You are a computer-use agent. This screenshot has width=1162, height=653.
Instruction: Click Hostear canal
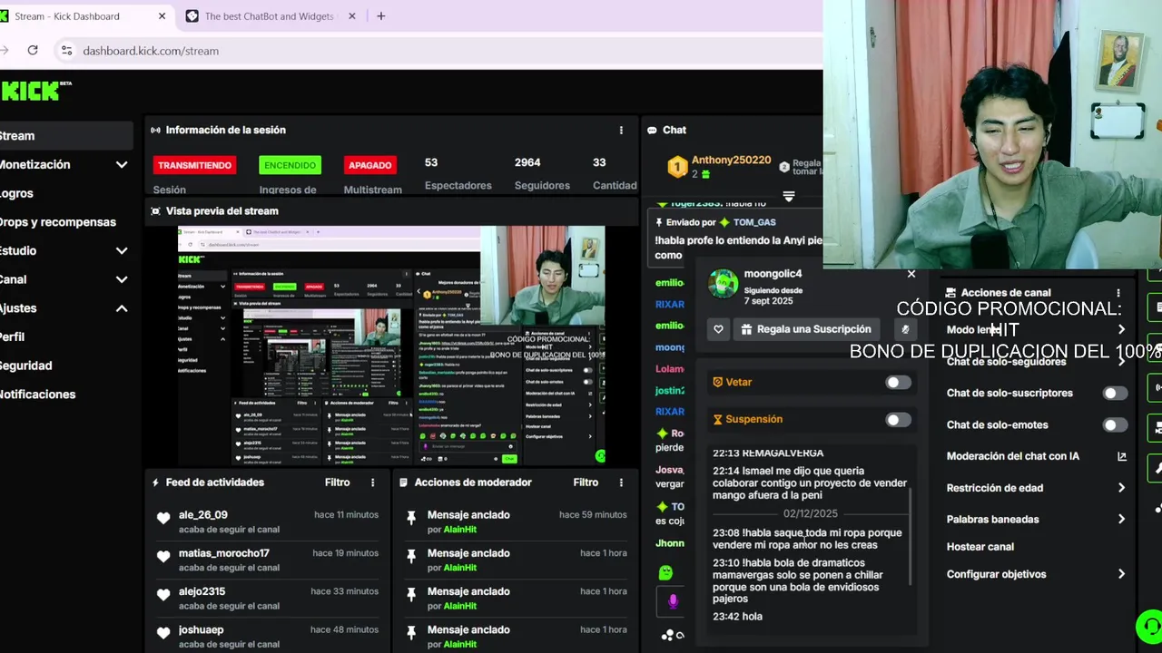coord(980,547)
